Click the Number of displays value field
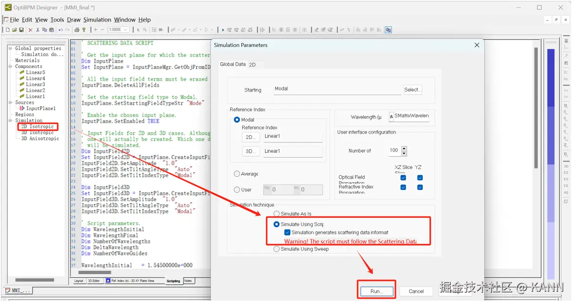The height and width of the screenshot is (303, 573). click(x=395, y=150)
